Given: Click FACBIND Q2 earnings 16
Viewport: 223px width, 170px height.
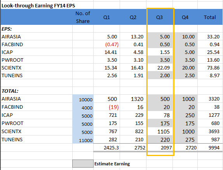Looking at the screenshot, I should coord(140,107).
